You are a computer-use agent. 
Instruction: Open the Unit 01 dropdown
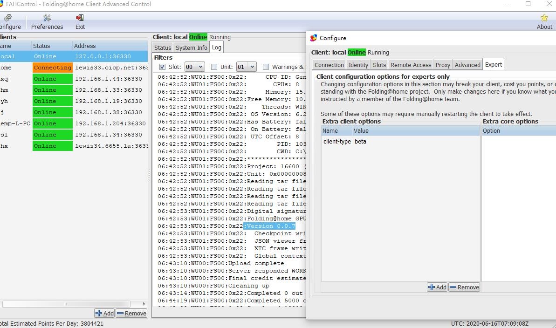[247, 67]
